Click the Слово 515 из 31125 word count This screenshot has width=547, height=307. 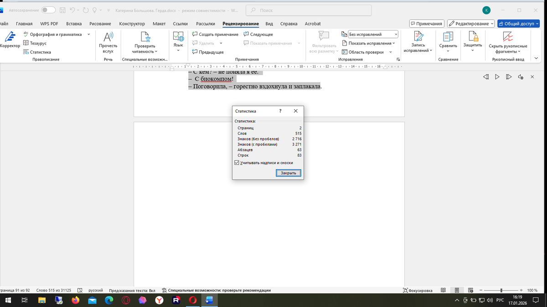(53, 290)
